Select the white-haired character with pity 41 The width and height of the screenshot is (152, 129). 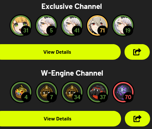(x=72, y=25)
